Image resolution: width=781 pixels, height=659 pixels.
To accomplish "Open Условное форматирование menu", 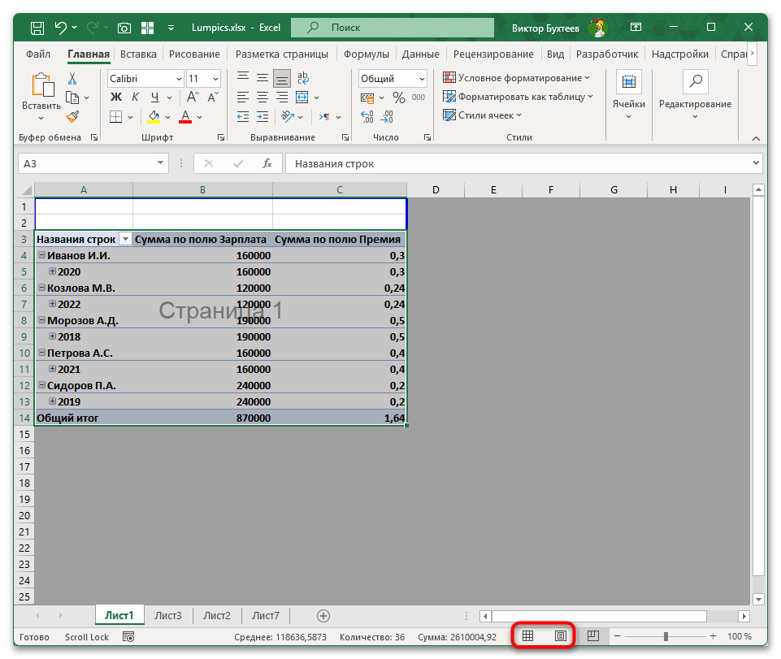I will click(517, 78).
